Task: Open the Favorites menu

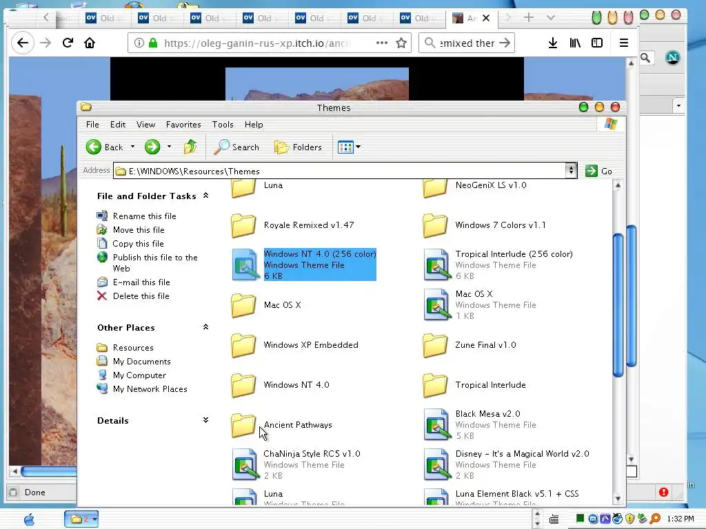Action: point(183,125)
